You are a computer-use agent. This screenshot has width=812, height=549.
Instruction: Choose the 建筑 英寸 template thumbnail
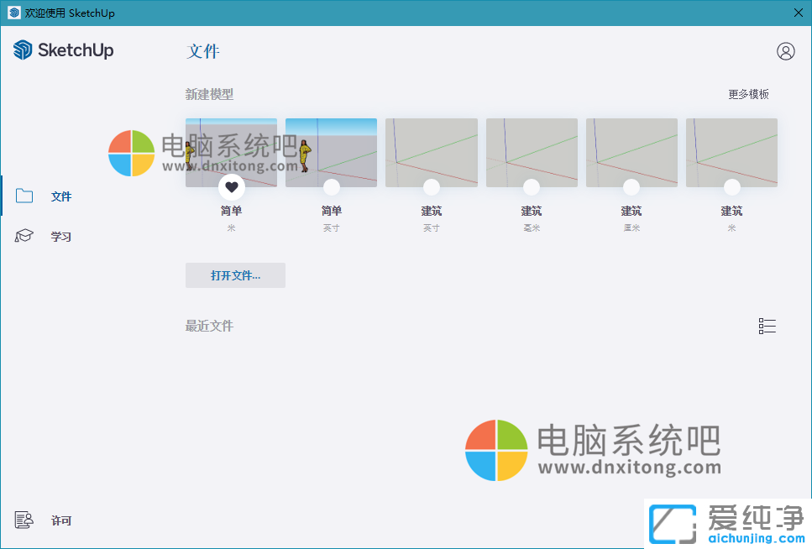(432, 152)
